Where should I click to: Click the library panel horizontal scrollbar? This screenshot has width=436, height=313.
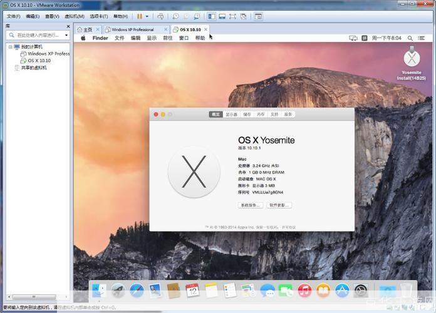click(x=34, y=297)
